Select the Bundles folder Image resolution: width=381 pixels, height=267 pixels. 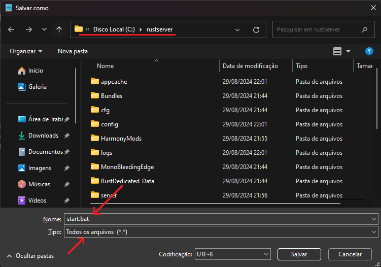point(107,95)
